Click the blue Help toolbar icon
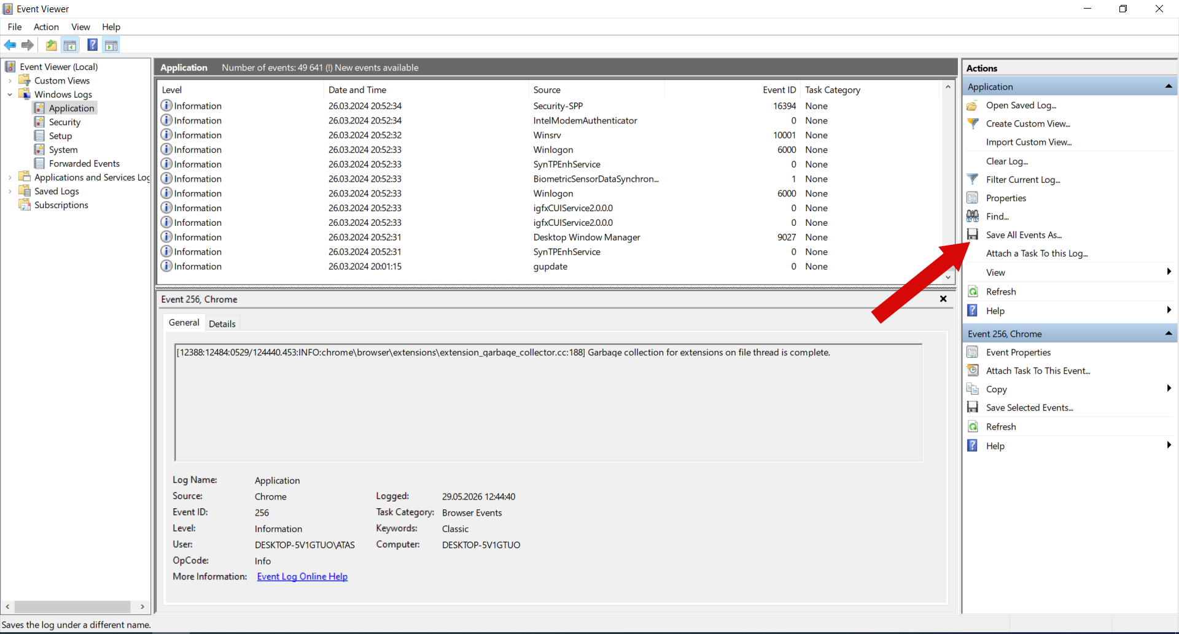Viewport: 1179px width, 634px height. pos(93,45)
